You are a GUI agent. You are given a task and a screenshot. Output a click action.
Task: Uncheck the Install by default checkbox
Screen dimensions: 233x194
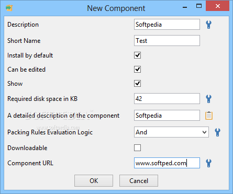pos(137,55)
